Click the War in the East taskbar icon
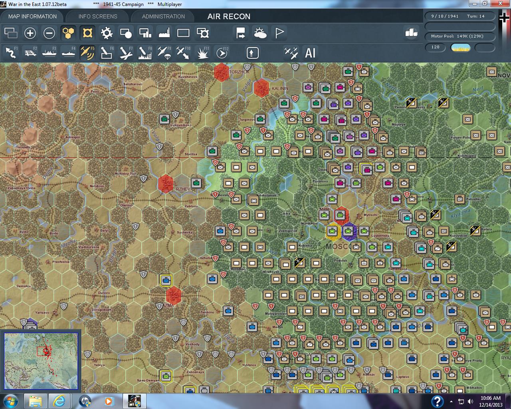511x409 pixels. click(x=134, y=401)
